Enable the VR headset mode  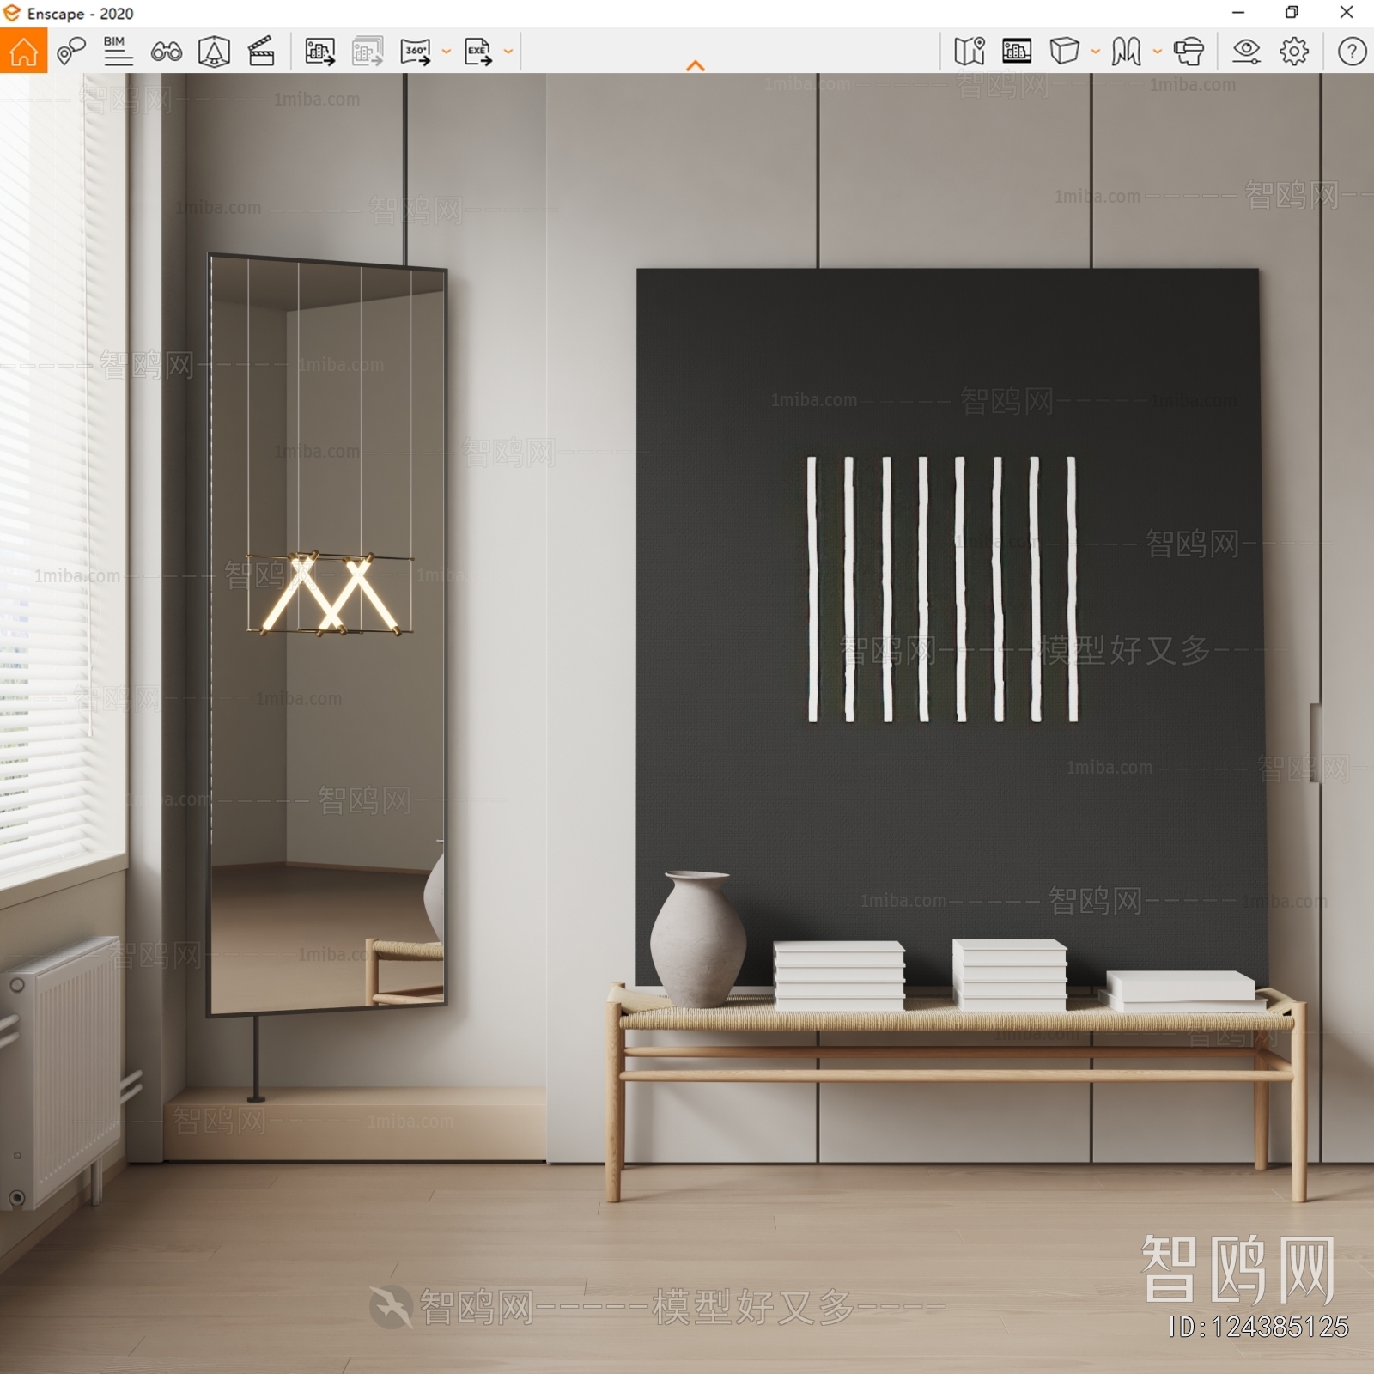1189,52
